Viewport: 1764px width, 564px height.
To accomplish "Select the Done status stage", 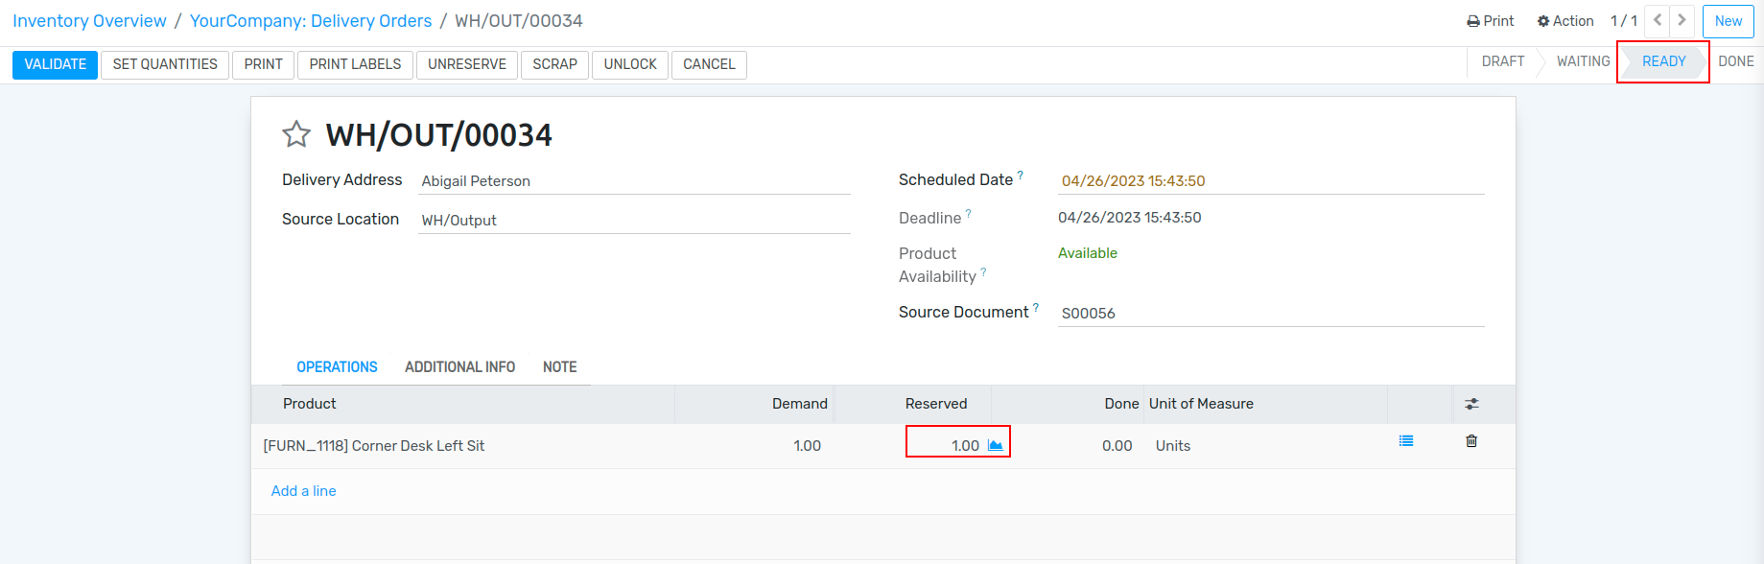I will pos(1735,61).
